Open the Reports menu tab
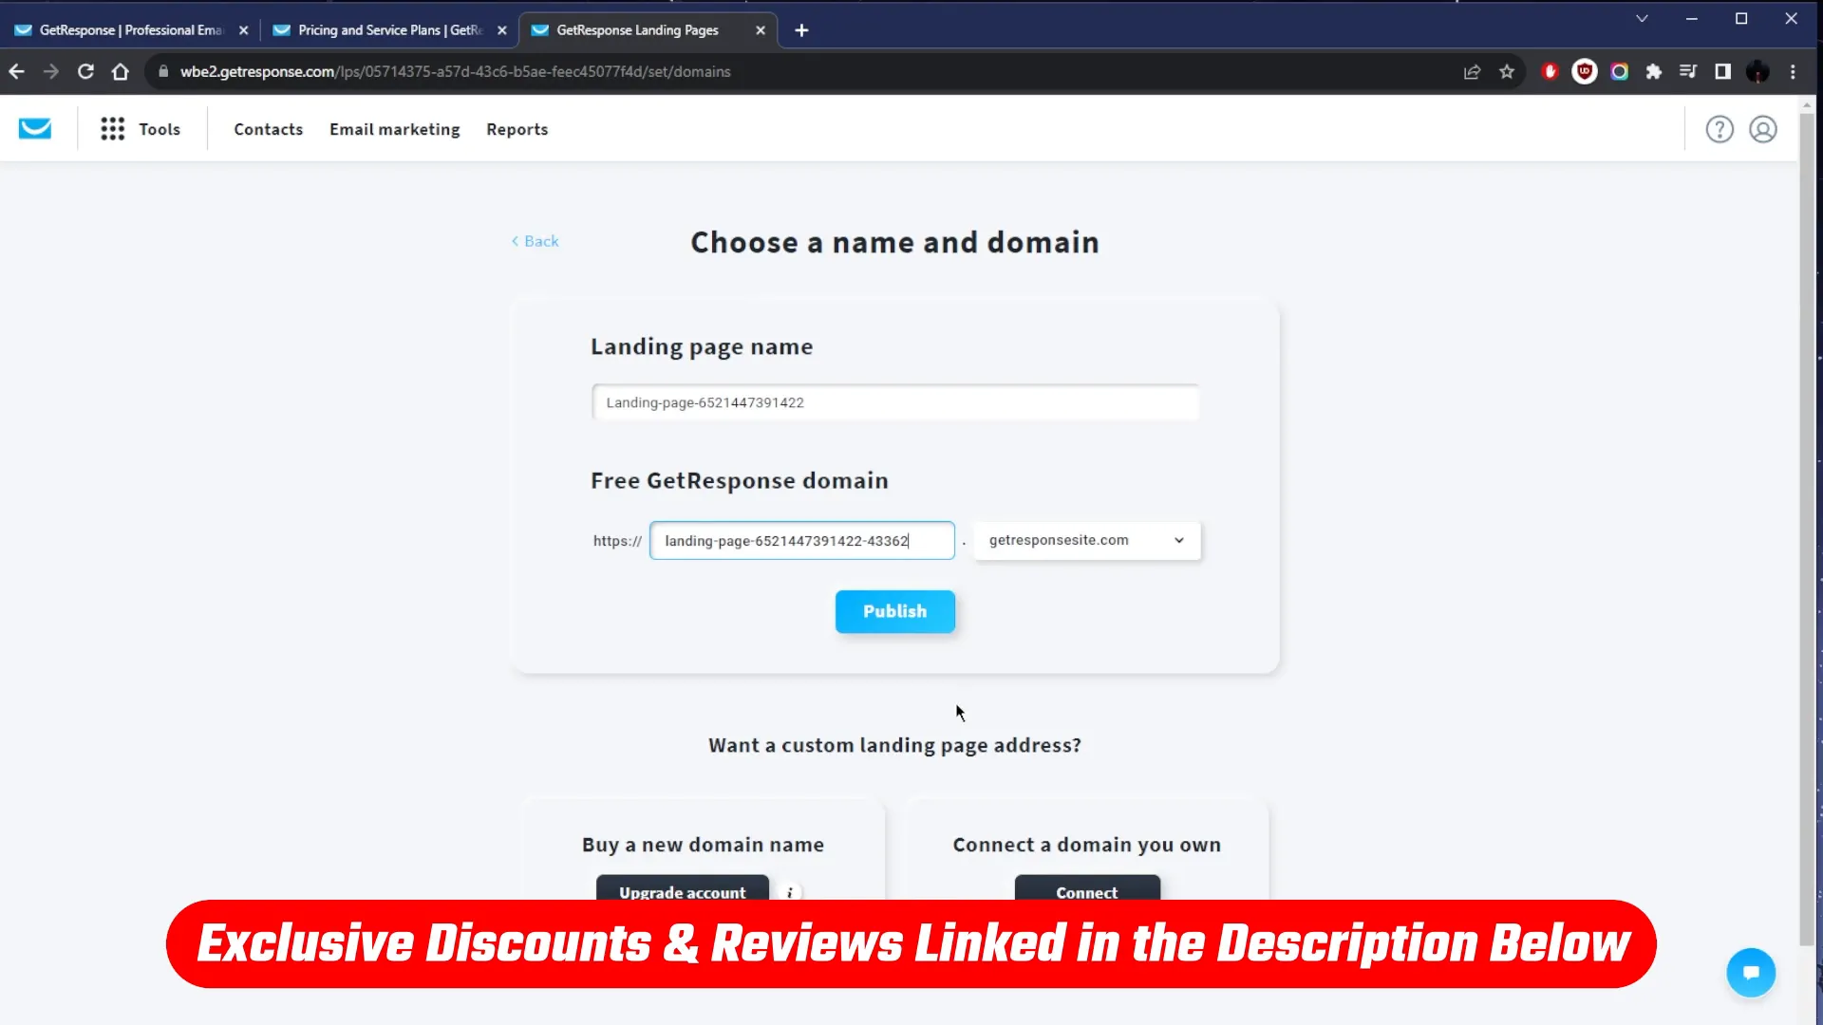The width and height of the screenshot is (1823, 1025). [516, 129]
